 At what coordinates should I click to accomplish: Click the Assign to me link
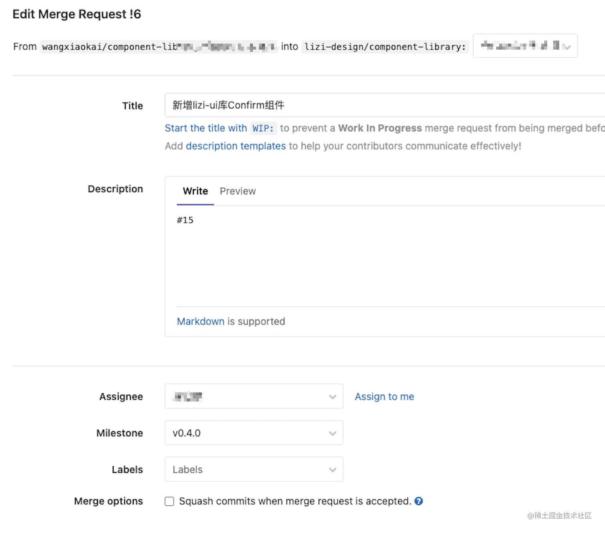coord(384,396)
